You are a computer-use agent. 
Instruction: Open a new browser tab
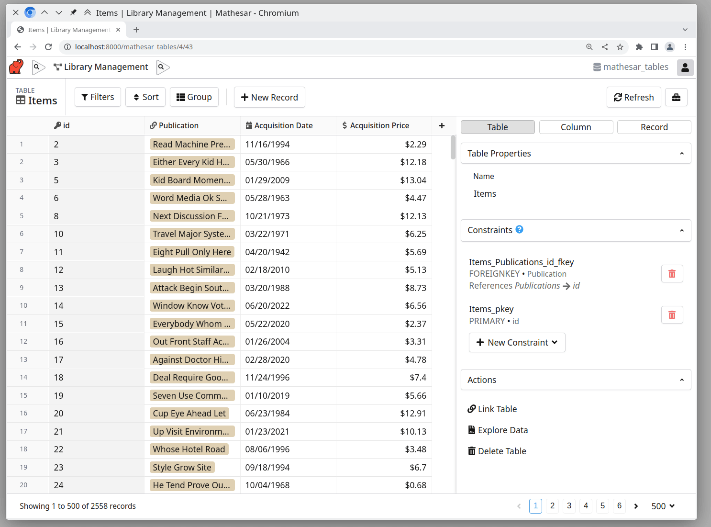tap(136, 30)
